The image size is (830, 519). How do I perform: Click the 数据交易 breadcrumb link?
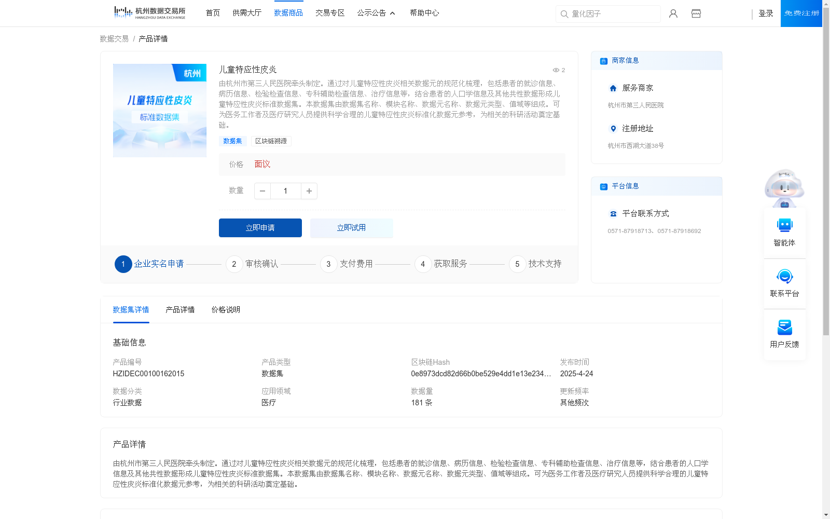(x=114, y=39)
